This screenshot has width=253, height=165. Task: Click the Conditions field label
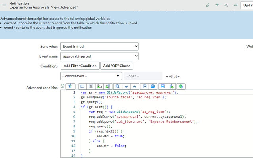click(49, 66)
